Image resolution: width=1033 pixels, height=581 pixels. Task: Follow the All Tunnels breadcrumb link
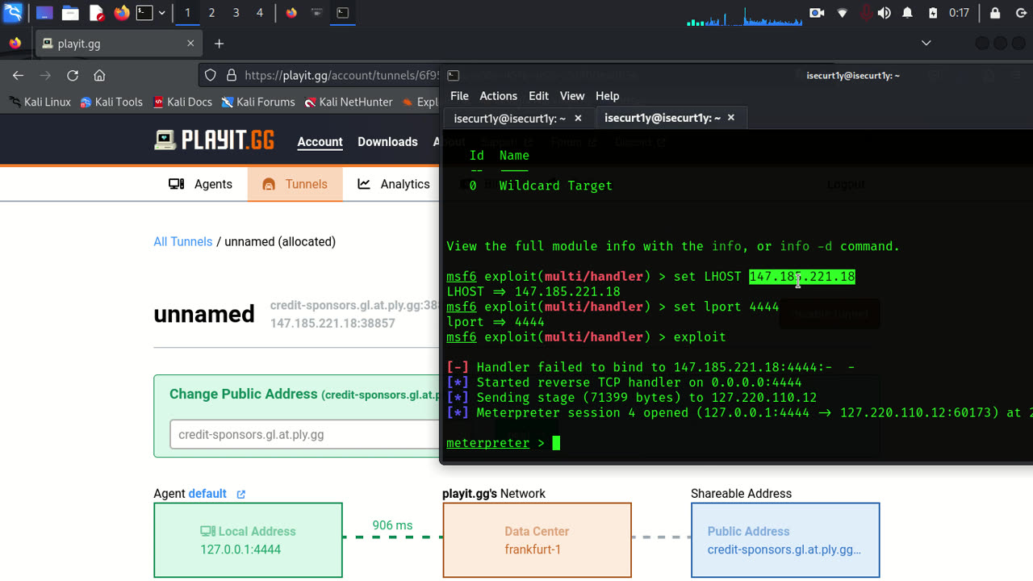tap(183, 241)
